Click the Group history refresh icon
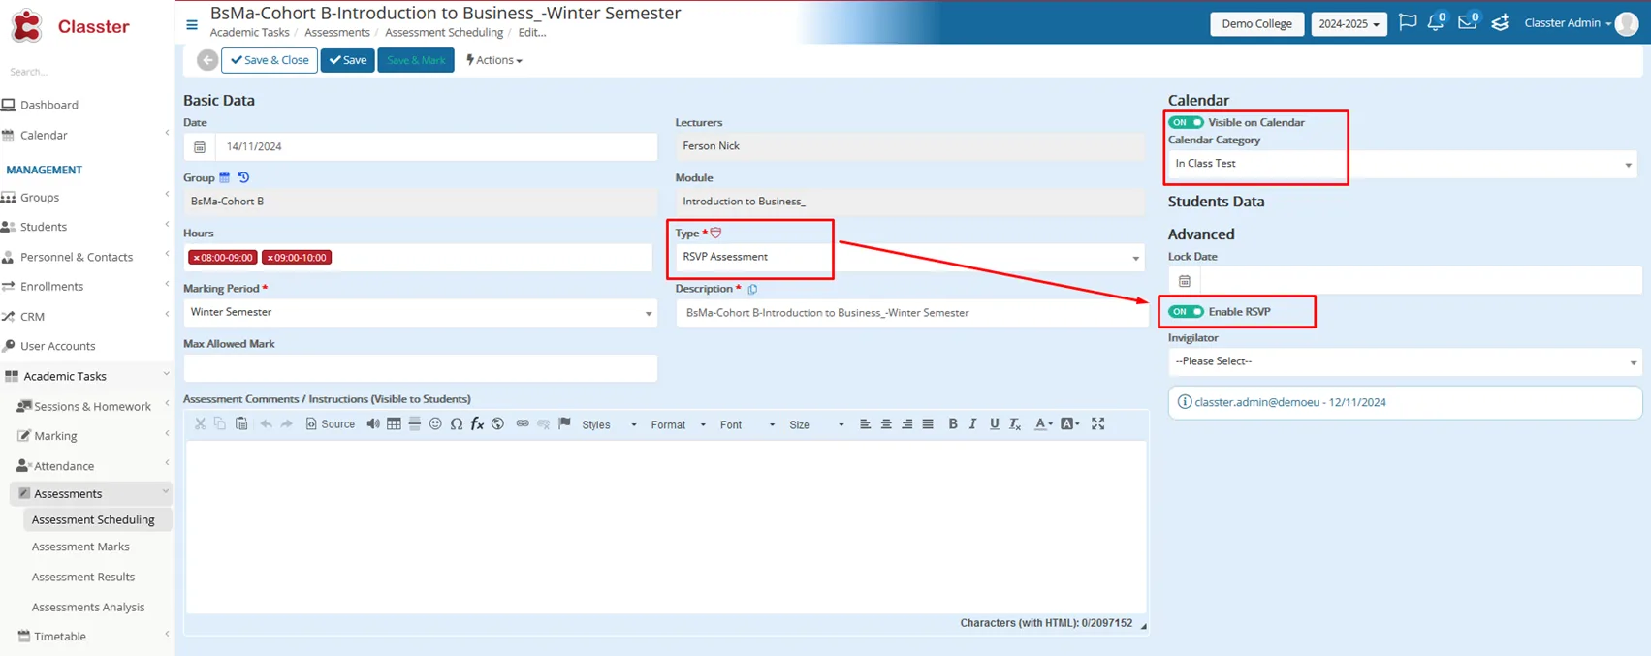Image resolution: width=1651 pixels, height=656 pixels. click(243, 177)
